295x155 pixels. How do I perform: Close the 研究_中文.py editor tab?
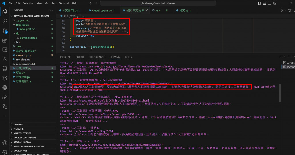point(147,10)
